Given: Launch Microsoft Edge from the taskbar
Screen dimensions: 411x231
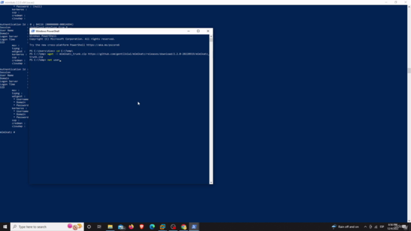Looking at the screenshot, I should point(152,227).
